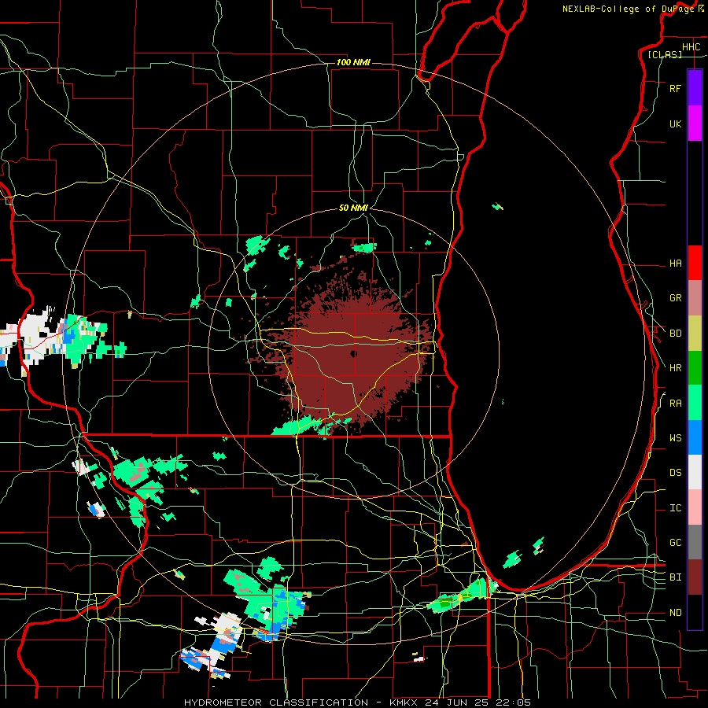Click the 24 JUN 25 date stamp
Viewport: 708px width, 708px height.
(x=456, y=702)
